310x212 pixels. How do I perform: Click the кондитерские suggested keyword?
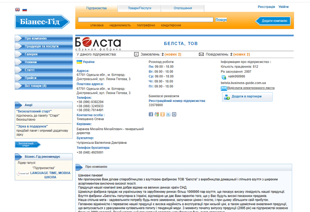[171, 25]
